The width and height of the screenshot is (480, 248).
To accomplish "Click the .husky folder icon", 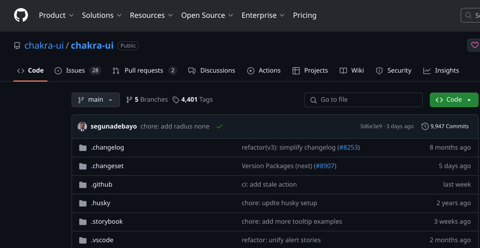I will pos(83,203).
